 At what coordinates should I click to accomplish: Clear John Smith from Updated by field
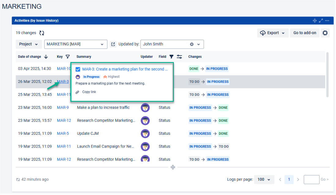(x=192, y=44)
